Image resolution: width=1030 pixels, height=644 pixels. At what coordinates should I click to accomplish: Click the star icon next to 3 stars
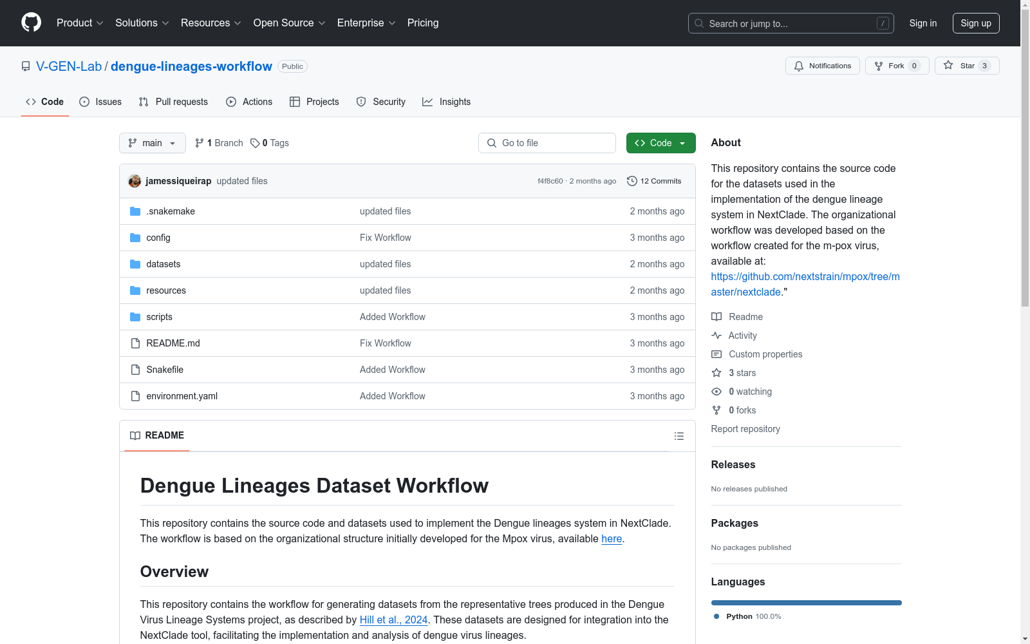point(716,373)
